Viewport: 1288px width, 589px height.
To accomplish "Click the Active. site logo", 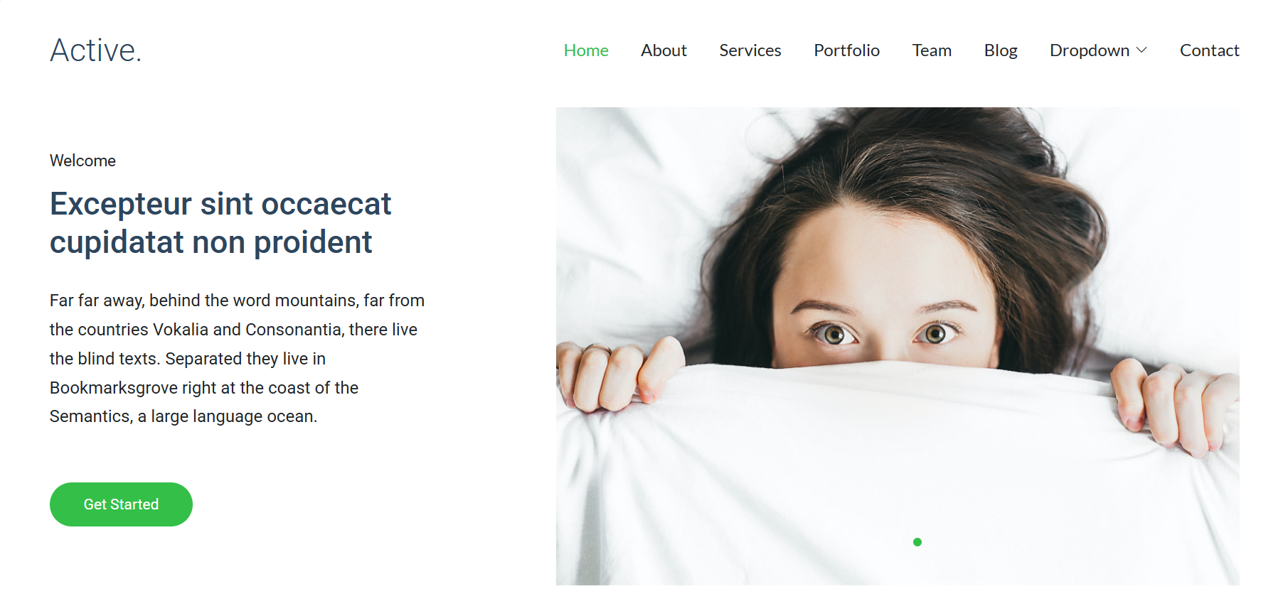I will [x=95, y=50].
